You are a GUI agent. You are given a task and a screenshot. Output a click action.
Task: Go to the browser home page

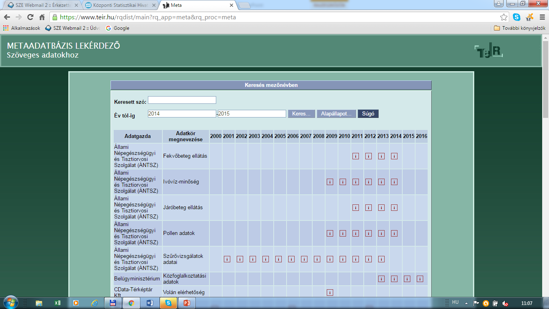(x=42, y=17)
